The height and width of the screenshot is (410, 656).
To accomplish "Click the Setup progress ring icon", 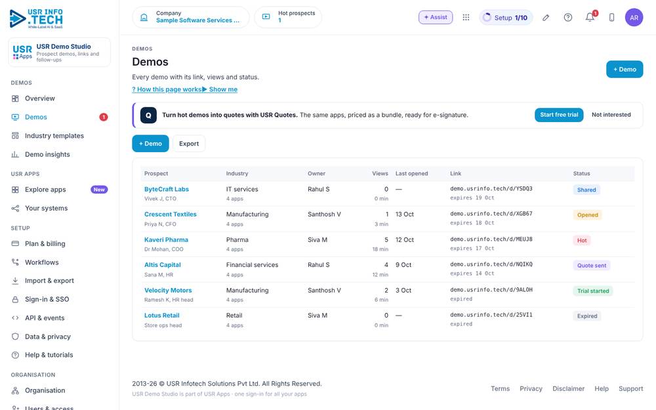I will (x=487, y=18).
